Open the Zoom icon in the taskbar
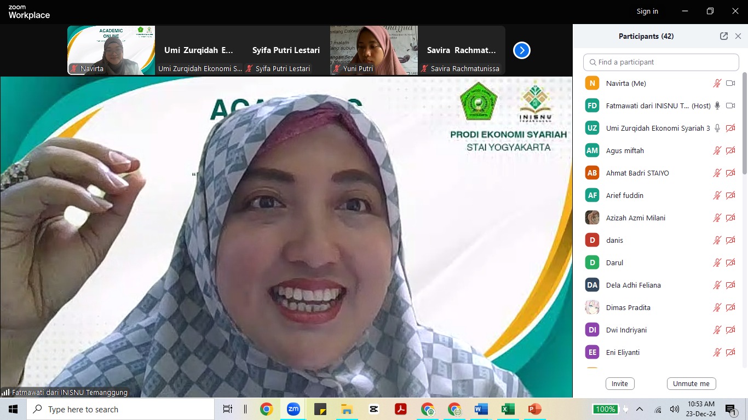The width and height of the screenshot is (748, 420). pos(294,409)
